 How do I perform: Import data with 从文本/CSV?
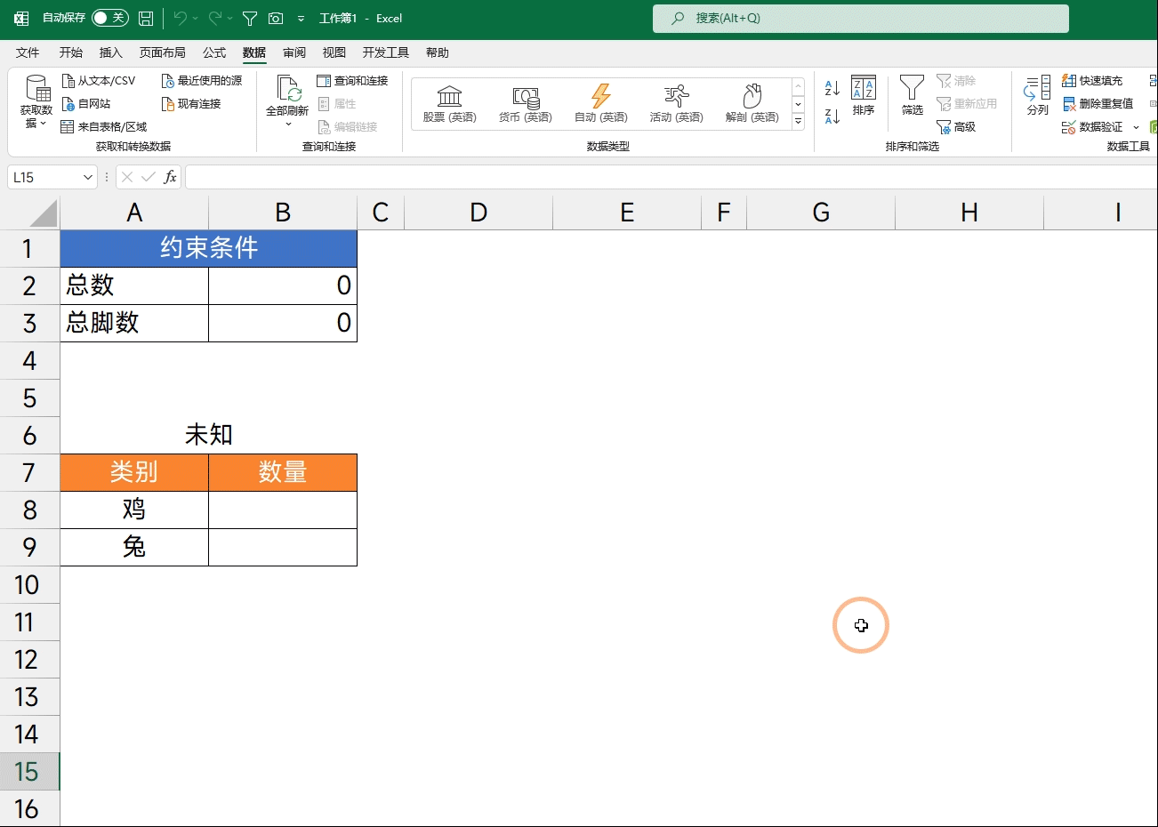pos(98,80)
